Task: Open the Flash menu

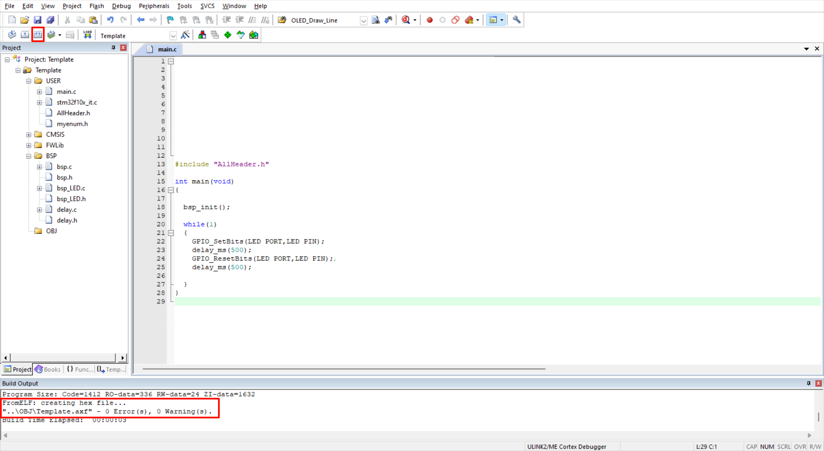Action: pos(97,6)
